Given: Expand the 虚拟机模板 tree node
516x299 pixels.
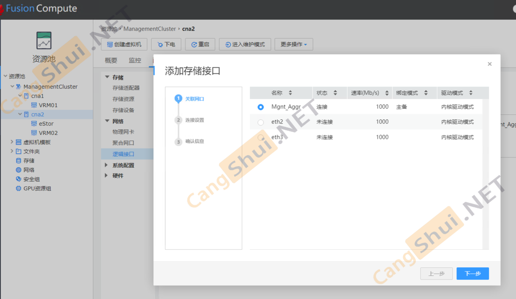Looking at the screenshot, I should (12, 142).
